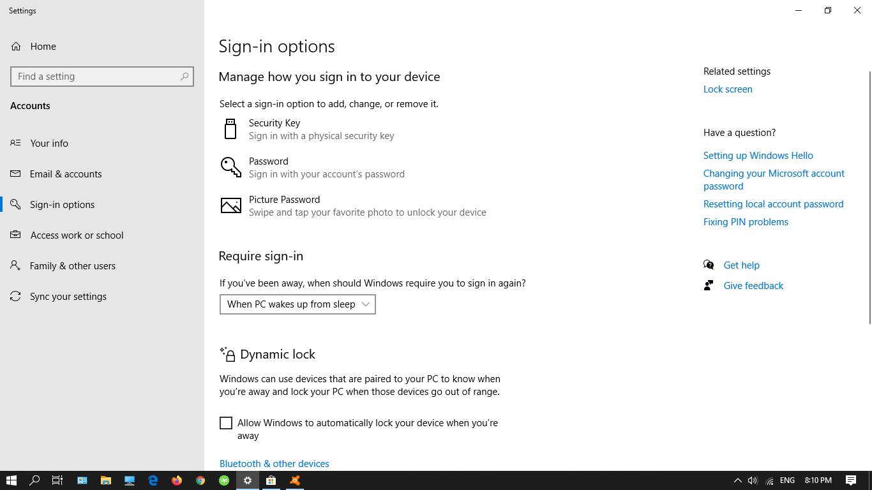This screenshot has width=872, height=490.
Task: Launch Firefox from the taskbar
Action: coord(177,480)
